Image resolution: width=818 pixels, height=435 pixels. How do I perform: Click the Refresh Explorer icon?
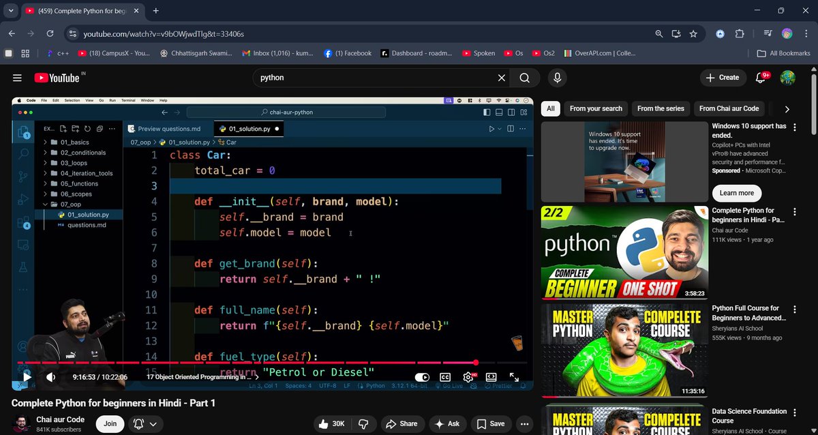pos(87,129)
